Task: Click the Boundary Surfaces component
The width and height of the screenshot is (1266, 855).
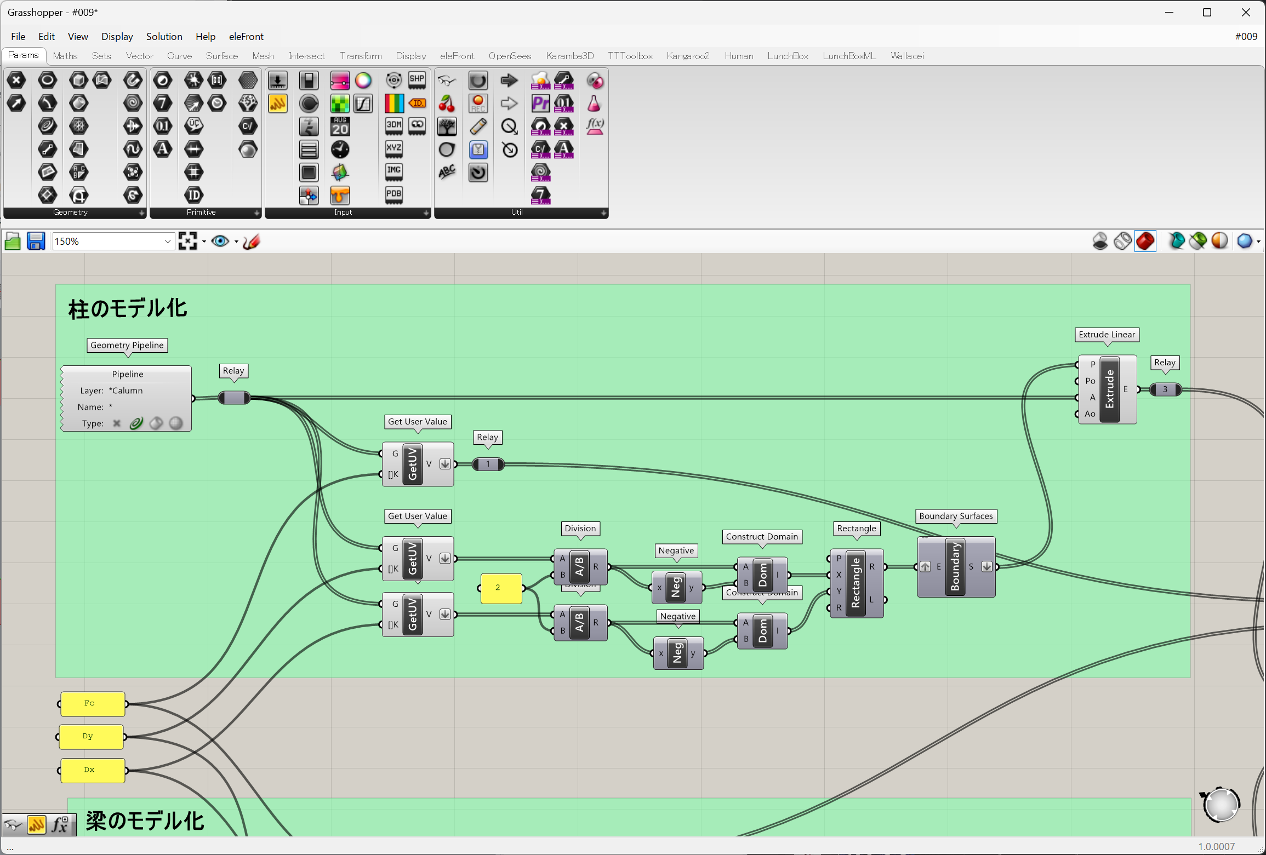Action: [x=955, y=567]
